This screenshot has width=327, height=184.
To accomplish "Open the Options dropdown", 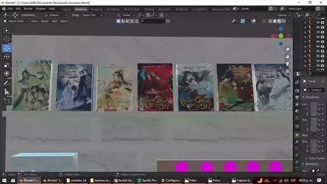I will pos(284,15).
